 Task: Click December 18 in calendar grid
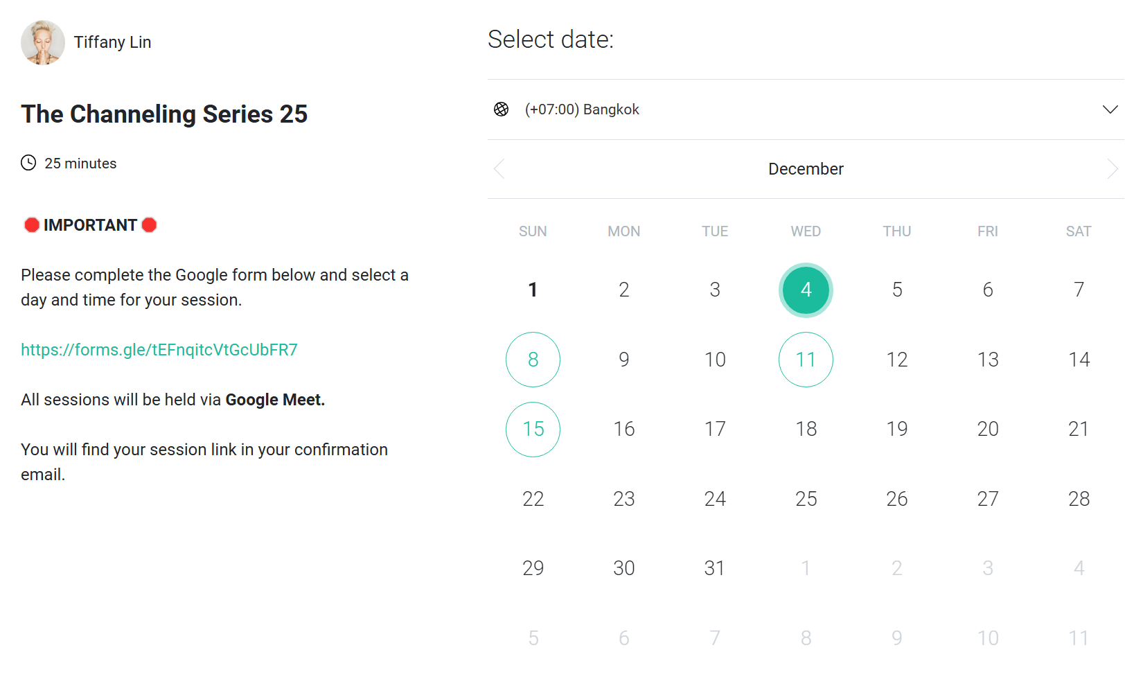pyautogui.click(x=806, y=430)
